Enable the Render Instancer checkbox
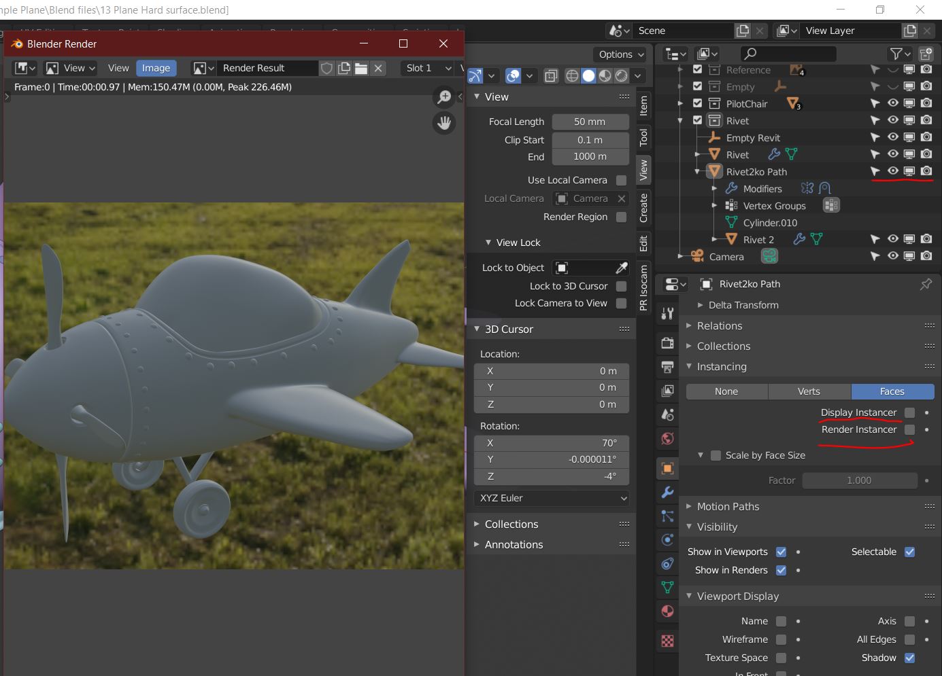The height and width of the screenshot is (676, 942). tap(910, 429)
